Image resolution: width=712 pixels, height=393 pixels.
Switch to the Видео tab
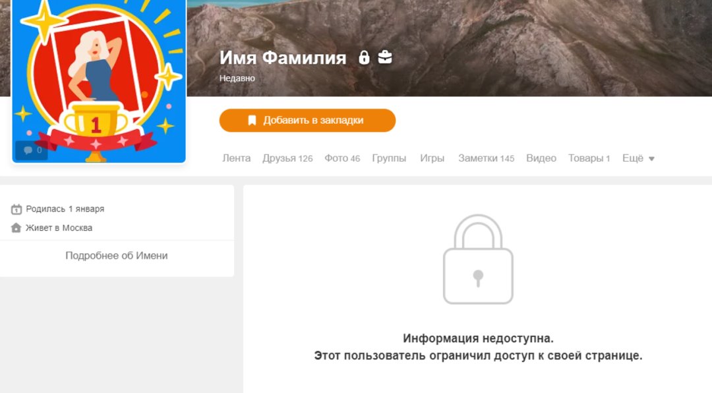click(541, 158)
